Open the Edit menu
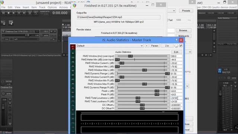The width and height of the screenshot is (238, 134). 10,7
